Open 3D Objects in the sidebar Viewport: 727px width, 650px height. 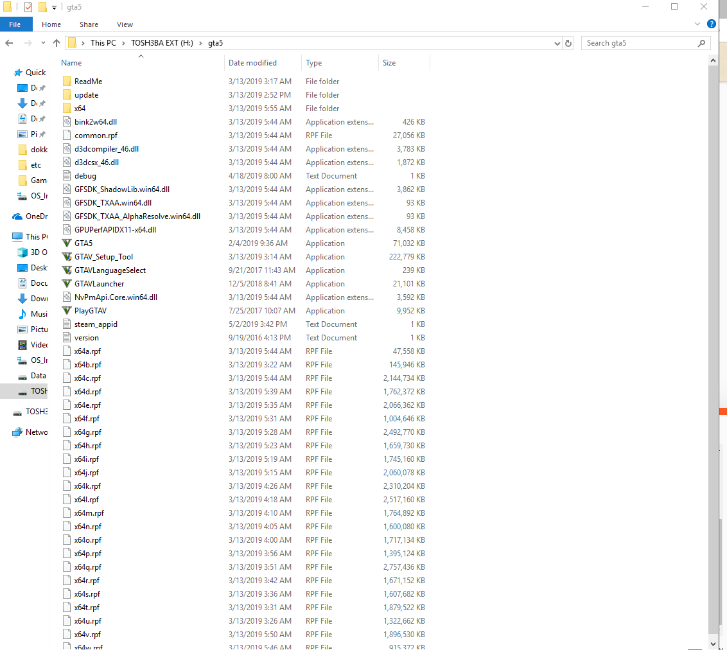[33, 252]
